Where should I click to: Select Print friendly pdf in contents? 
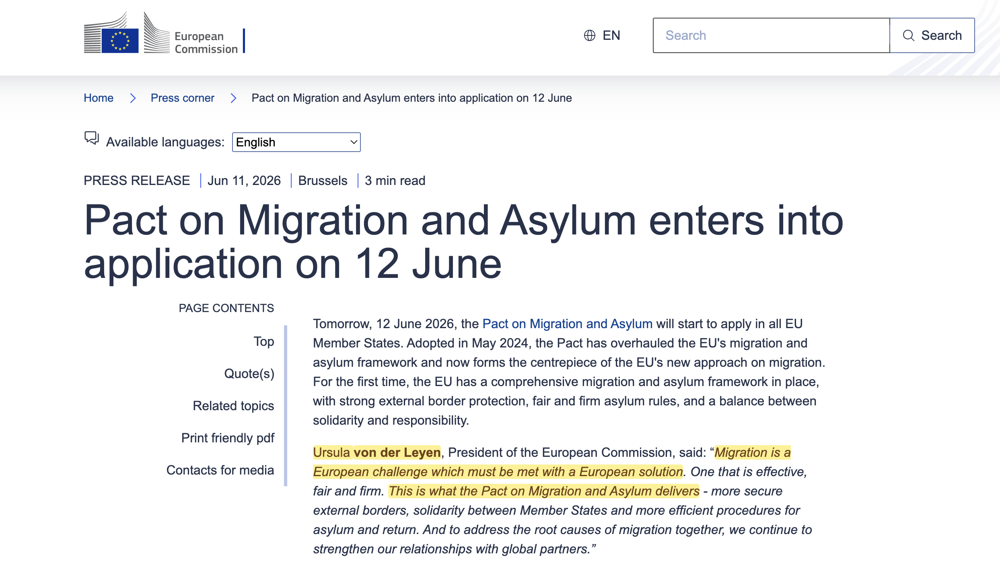[x=228, y=438]
